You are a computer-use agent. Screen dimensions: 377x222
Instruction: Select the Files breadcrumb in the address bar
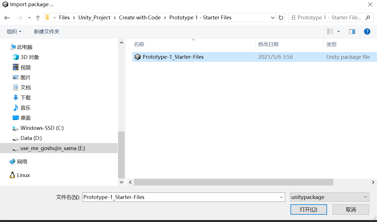pos(64,17)
